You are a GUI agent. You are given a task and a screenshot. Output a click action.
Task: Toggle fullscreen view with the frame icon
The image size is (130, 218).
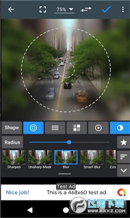tap(43, 9)
